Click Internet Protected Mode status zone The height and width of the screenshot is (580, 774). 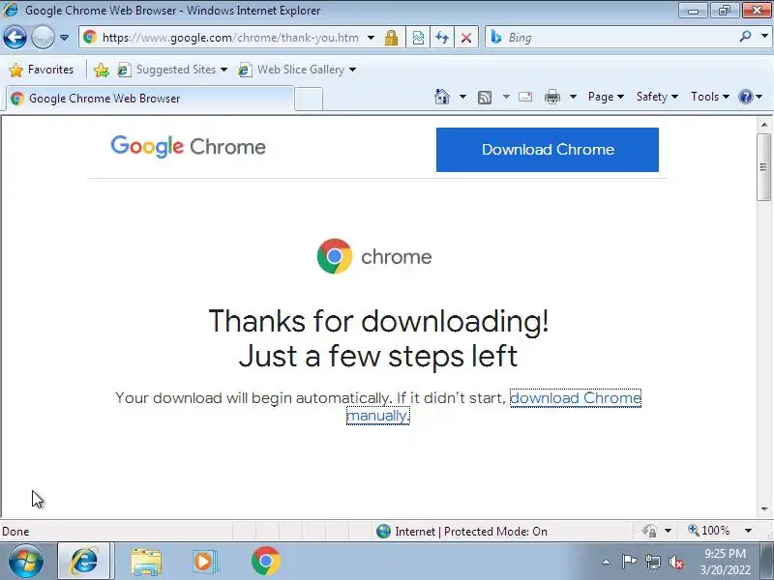click(462, 531)
